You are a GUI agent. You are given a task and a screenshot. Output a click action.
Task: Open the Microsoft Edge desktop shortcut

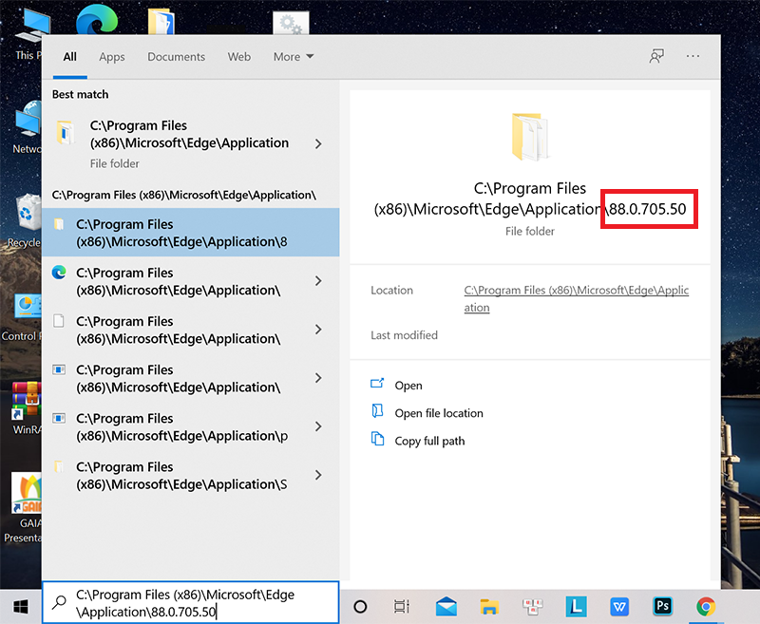pyautogui.click(x=97, y=18)
